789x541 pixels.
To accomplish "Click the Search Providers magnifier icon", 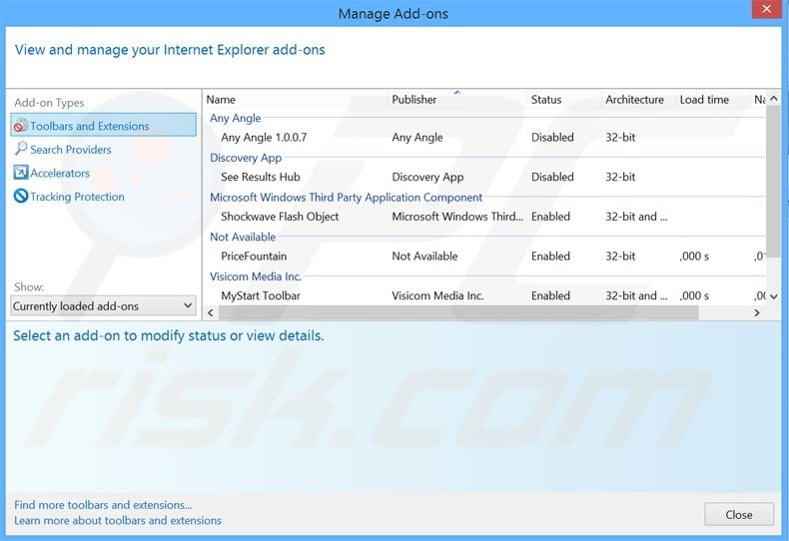I will pyautogui.click(x=21, y=149).
